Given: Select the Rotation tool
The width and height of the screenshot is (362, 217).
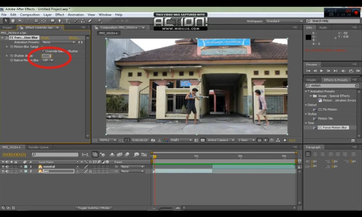Looking at the screenshot, I should click(x=29, y=21).
